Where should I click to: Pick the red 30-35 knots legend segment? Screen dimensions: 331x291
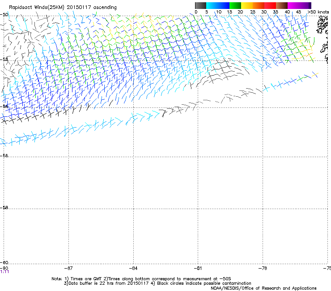[270, 5]
